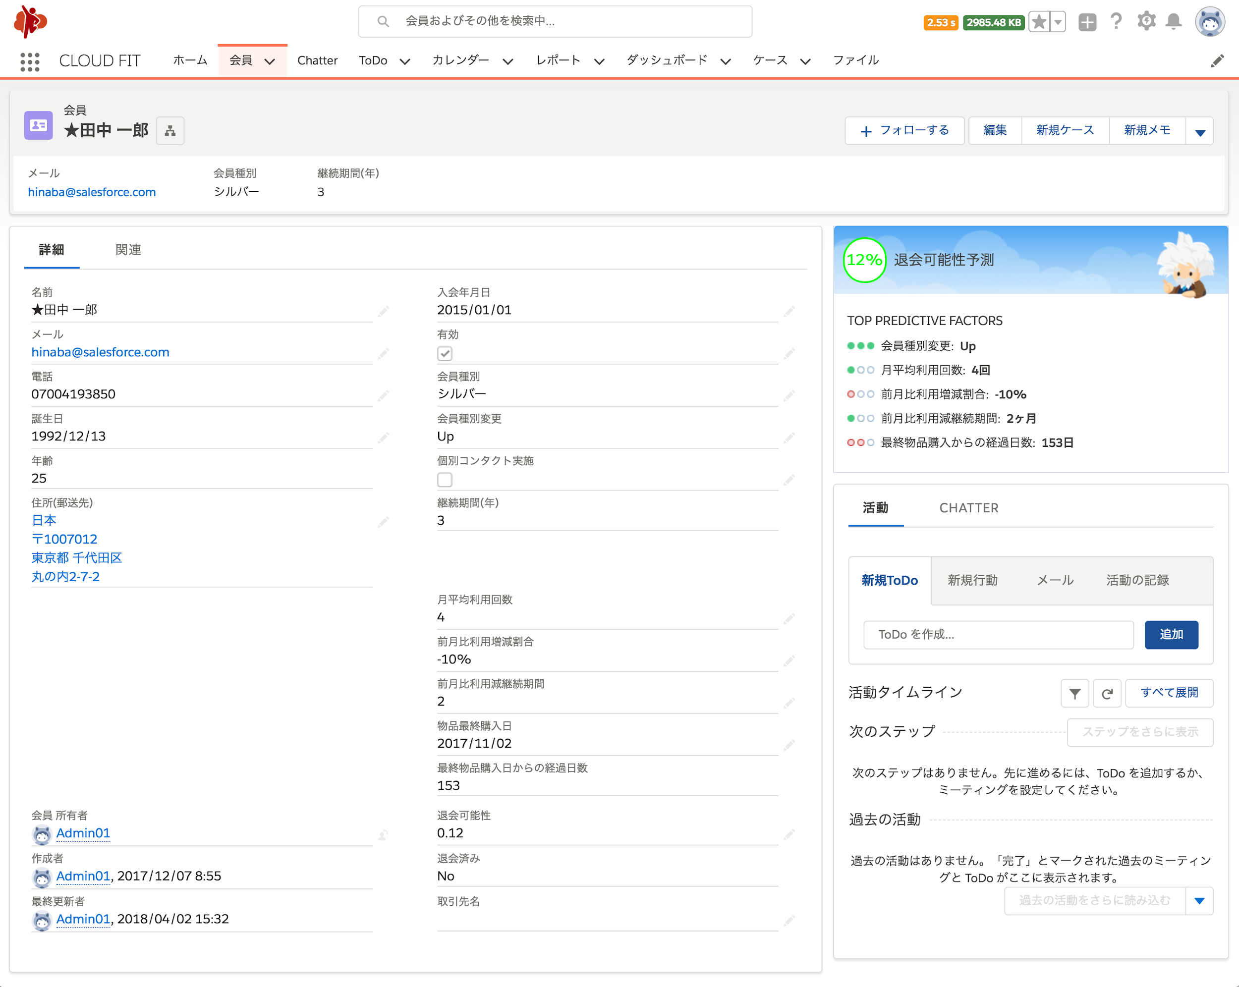Image resolution: width=1239 pixels, height=987 pixels.
Task: Expand the 会員 tab dropdown chevron
Action: [x=270, y=61]
